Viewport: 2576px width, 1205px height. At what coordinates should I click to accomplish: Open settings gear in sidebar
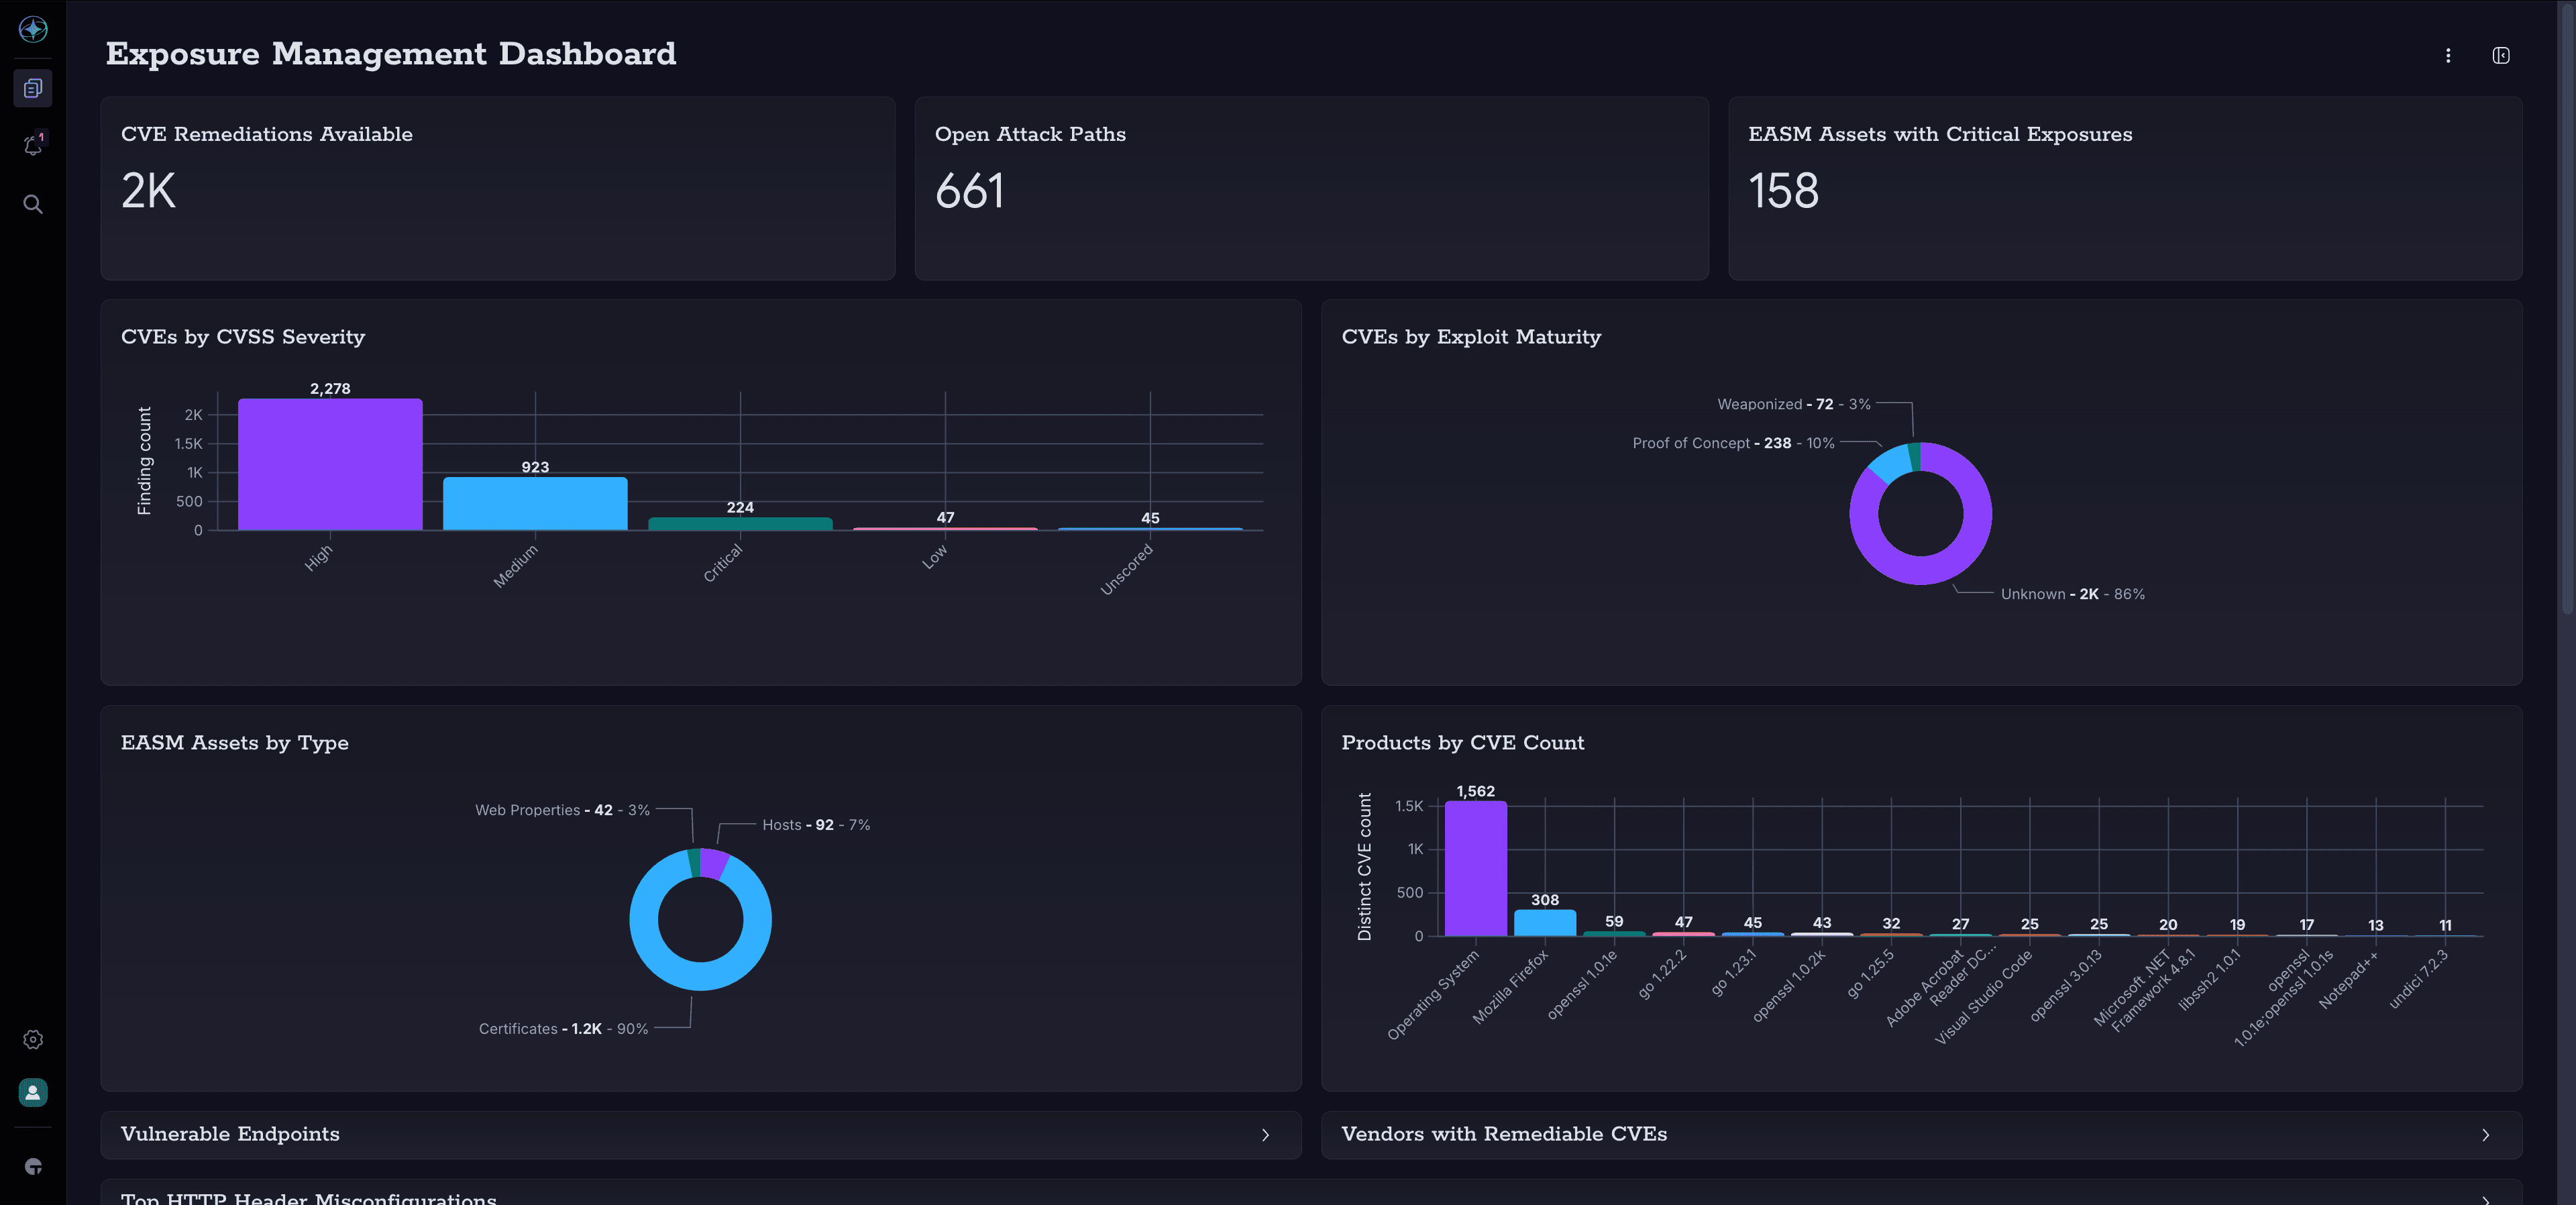click(x=33, y=1039)
